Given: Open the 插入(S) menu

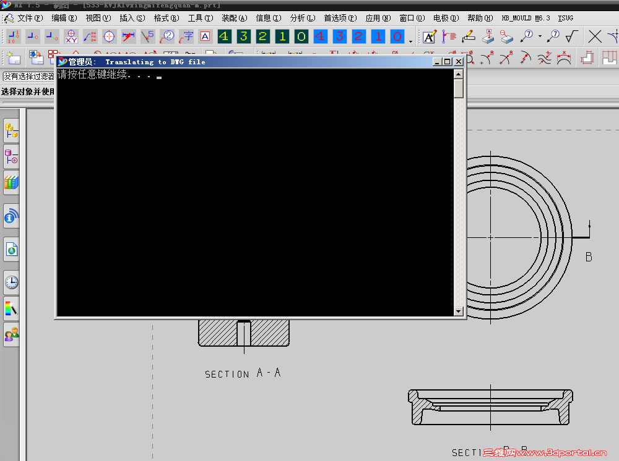Looking at the screenshot, I should (x=132, y=18).
